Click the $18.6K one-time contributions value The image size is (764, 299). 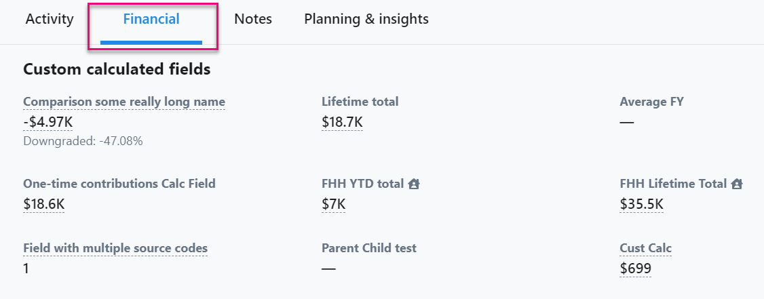(44, 204)
